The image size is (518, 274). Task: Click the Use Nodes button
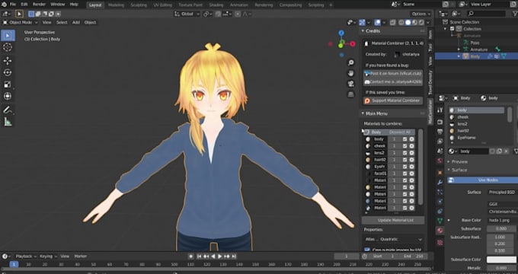(x=483, y=180)
